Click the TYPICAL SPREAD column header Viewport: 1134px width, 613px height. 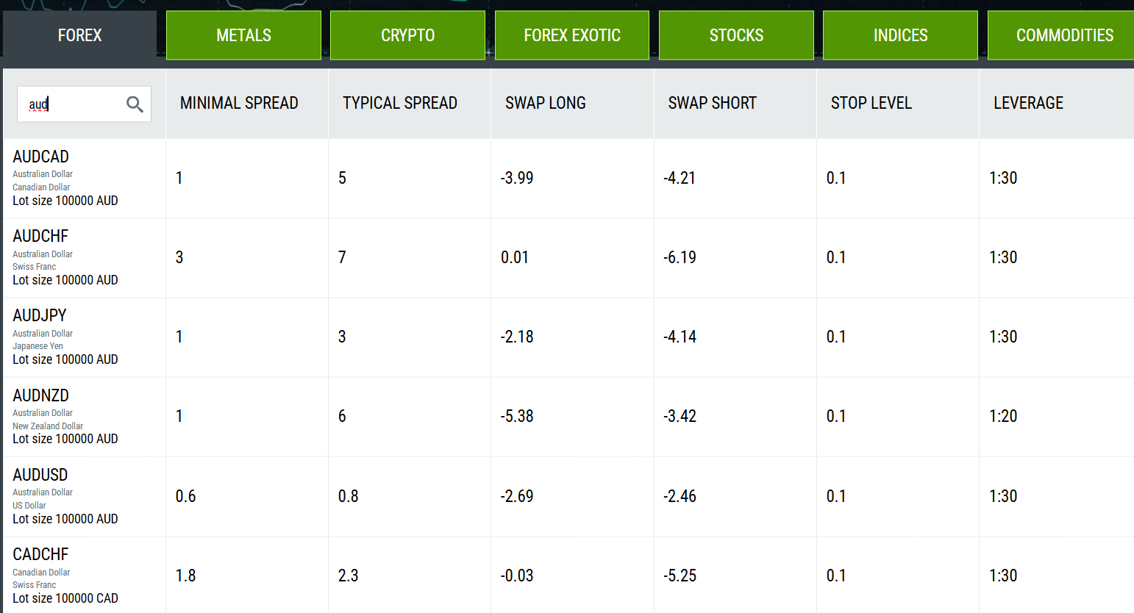[x=400, y=103]
